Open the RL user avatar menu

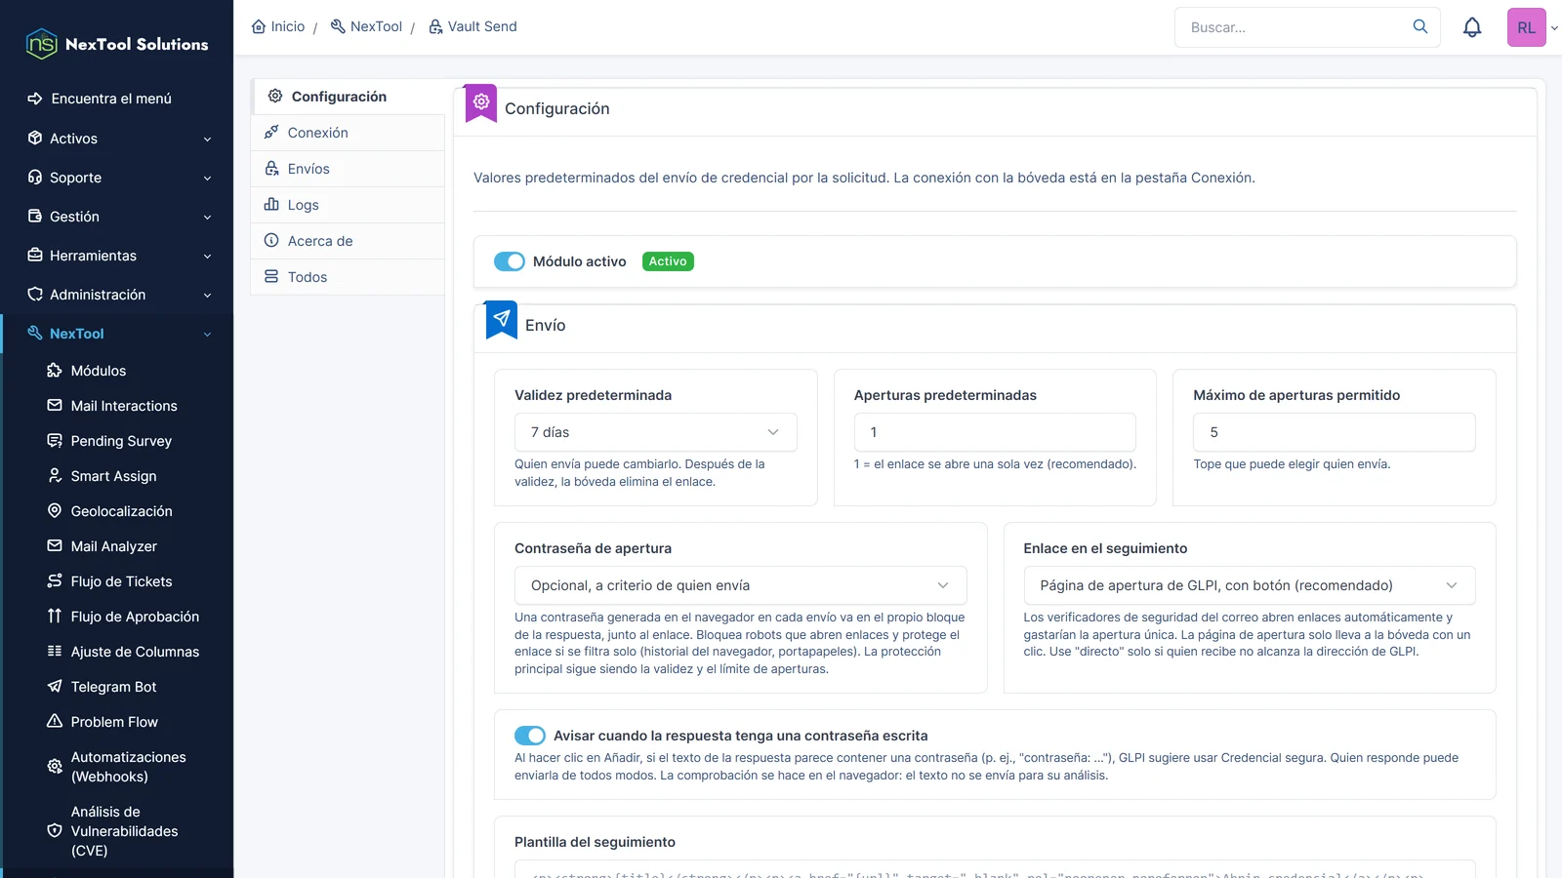[x=1527, y=27]
